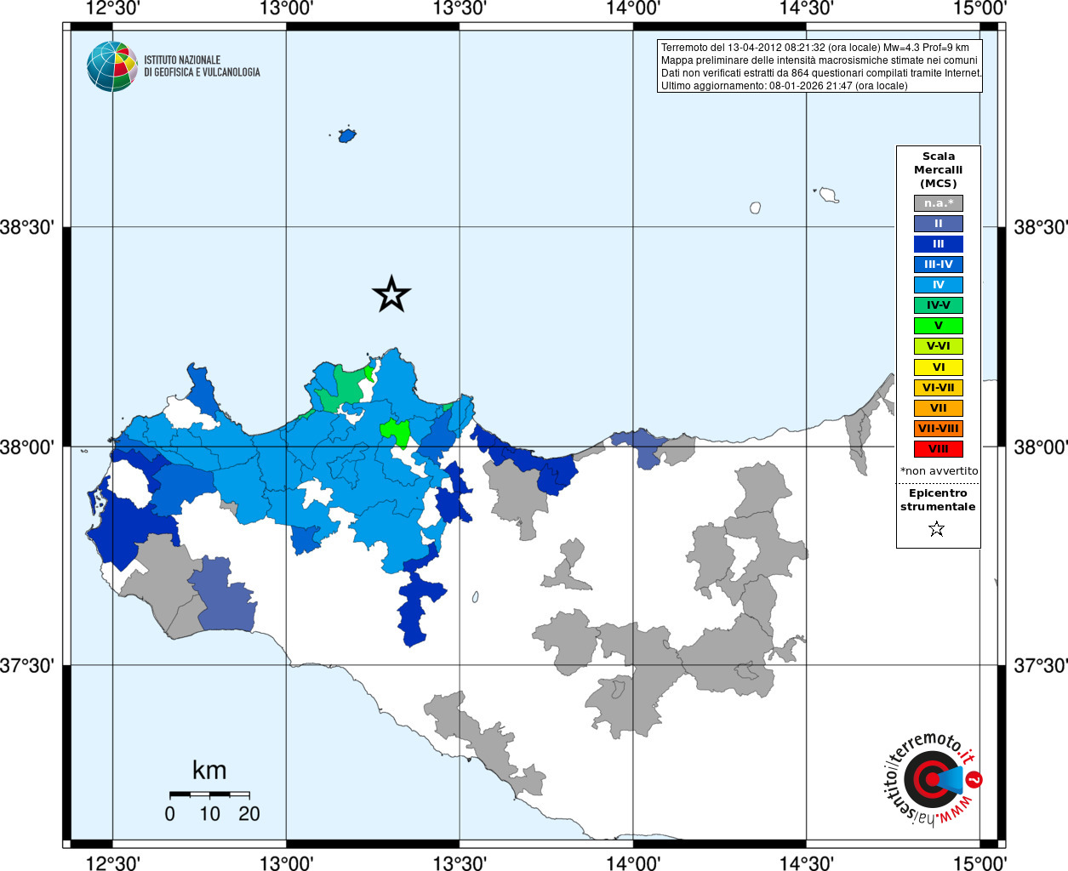
Task: Click the VII-VIII legend swatch
Action: point(939,429)
